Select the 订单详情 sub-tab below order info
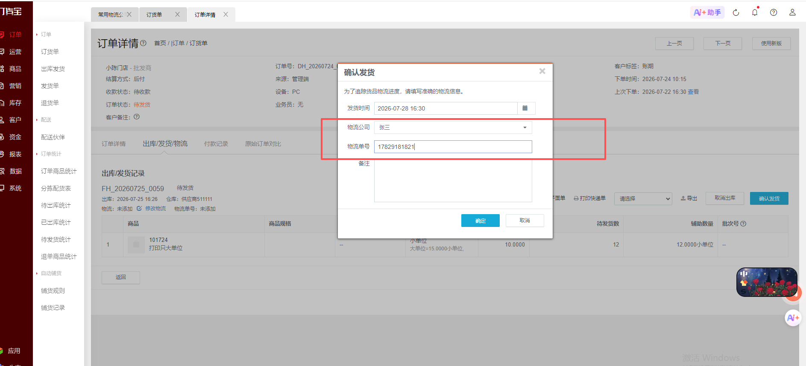This screenshot has height=366, width=806. pyautogui.click(x=114, y=144)
